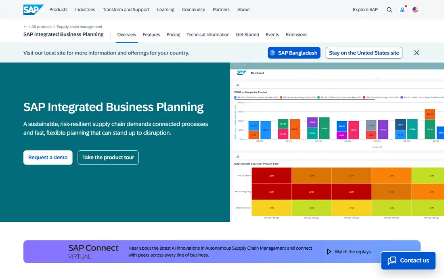Click Stay on the United States site
This screenshot has height=278, width=444.
[364, 53]
